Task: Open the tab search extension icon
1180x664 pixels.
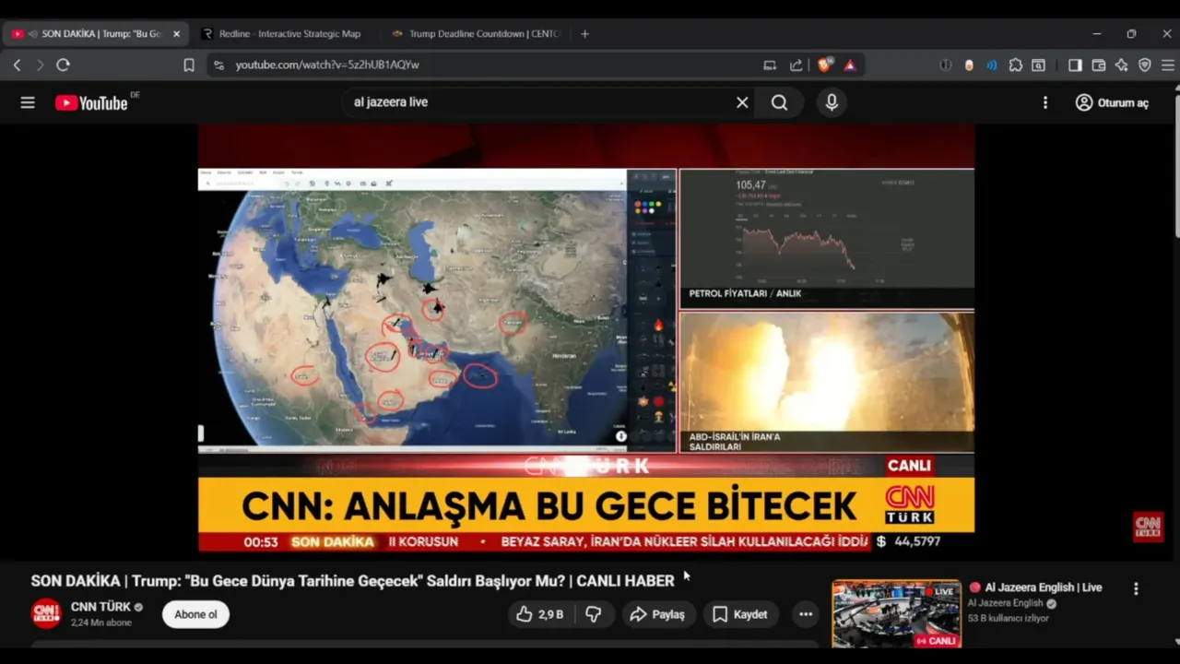Action: (x=1039, y=65)
